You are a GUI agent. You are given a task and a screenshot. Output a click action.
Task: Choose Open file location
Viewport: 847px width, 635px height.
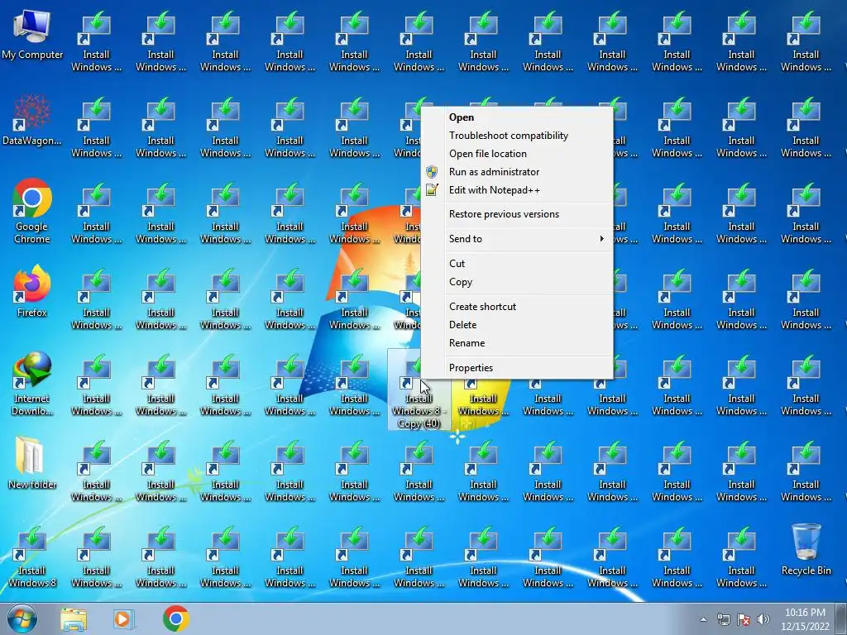517,154
